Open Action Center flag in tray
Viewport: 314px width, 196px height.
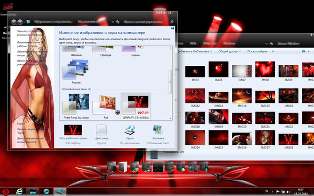coord(278,191)
